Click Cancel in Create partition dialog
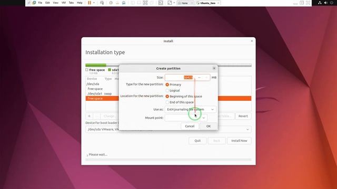Screen dimensions: 337x189 tap(190, 126)
